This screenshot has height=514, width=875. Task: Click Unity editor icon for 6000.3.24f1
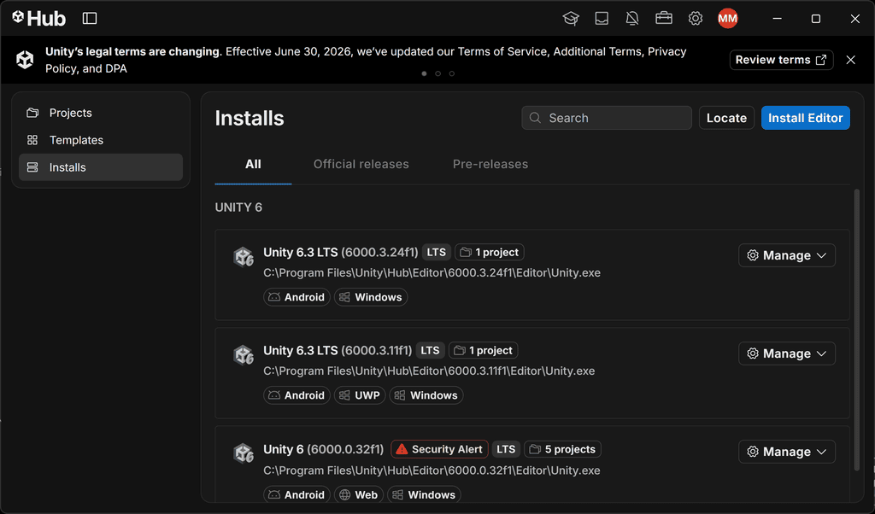point(244,257)
